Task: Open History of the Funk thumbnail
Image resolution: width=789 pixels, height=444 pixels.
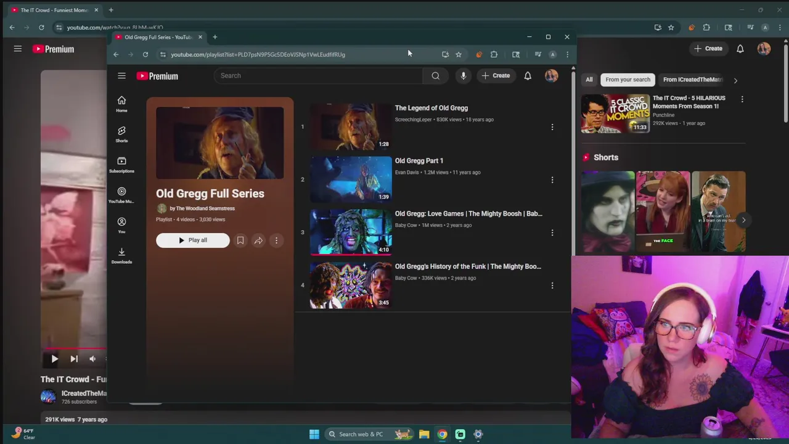Action: pyautogui.click(x=351, y=286)
